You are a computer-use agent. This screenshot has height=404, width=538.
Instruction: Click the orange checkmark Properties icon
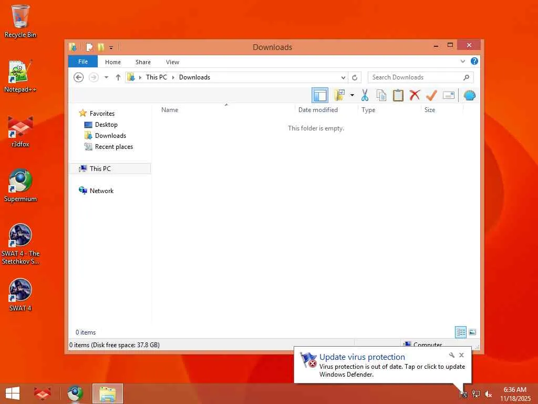click(x=431, y=95)
